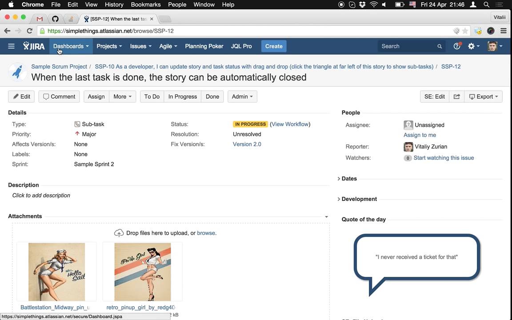Open the settings gear menu
Screen dimensions: 512x320
(x=473, y=46)
